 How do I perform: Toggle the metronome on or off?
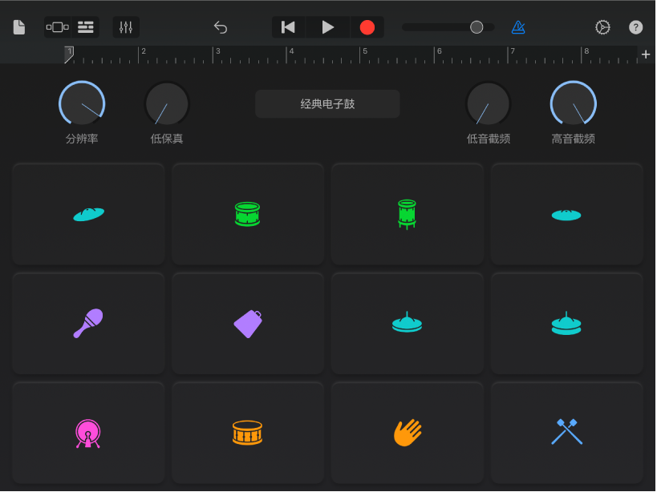tap(518, 27)
